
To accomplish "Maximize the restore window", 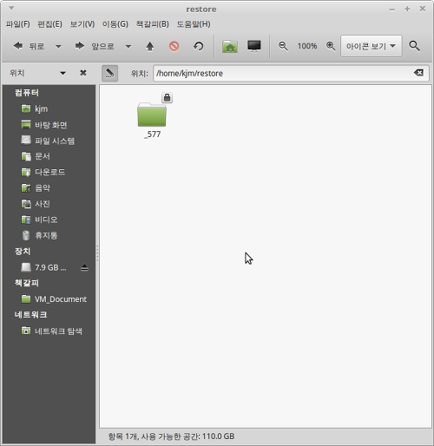I will (407, 9).
